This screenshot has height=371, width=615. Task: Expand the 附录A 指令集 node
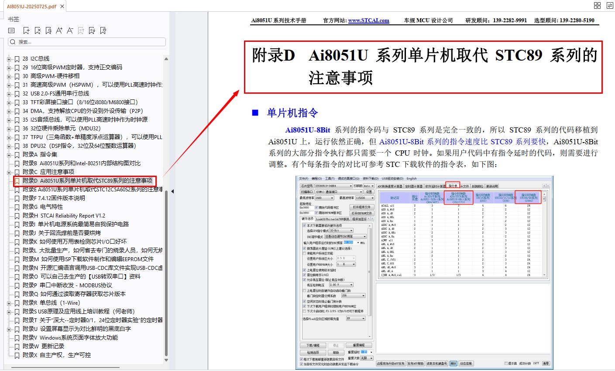click(9, 155)
